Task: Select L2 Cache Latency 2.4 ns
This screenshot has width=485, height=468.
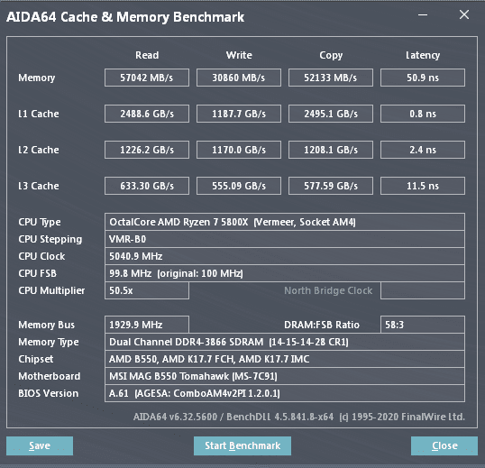Action: tap(423, 150)
